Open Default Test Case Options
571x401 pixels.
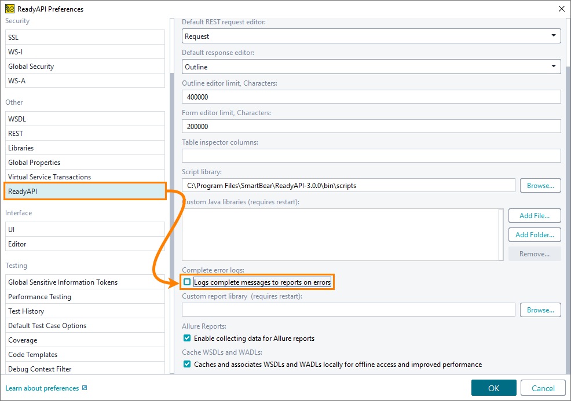coord(85,325)
